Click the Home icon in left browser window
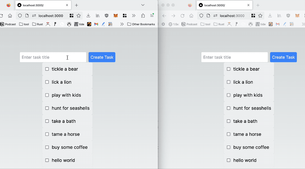This screenshot has height=169, width=305. point(10,16)
